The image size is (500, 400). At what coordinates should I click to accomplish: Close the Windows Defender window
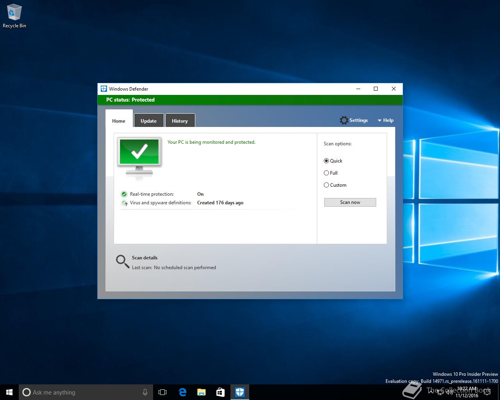[394, 89]
